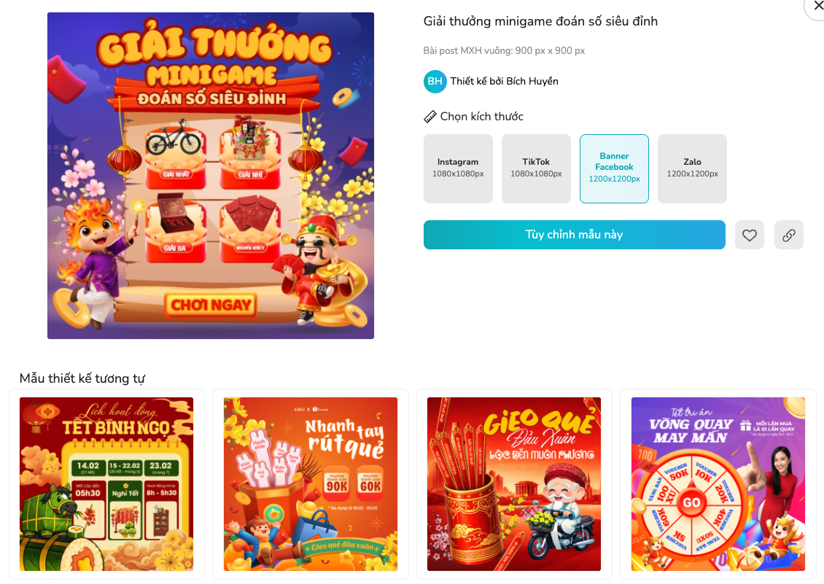Click the Mẫu thiết kế tương tự heading
Image resolution: width=824 pixels, height=584 pixels.
(x=82, y=378)
